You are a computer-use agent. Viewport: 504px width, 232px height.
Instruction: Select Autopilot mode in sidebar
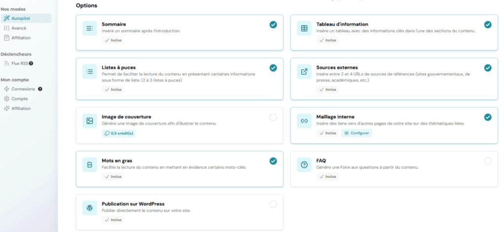tap(26, 18)
